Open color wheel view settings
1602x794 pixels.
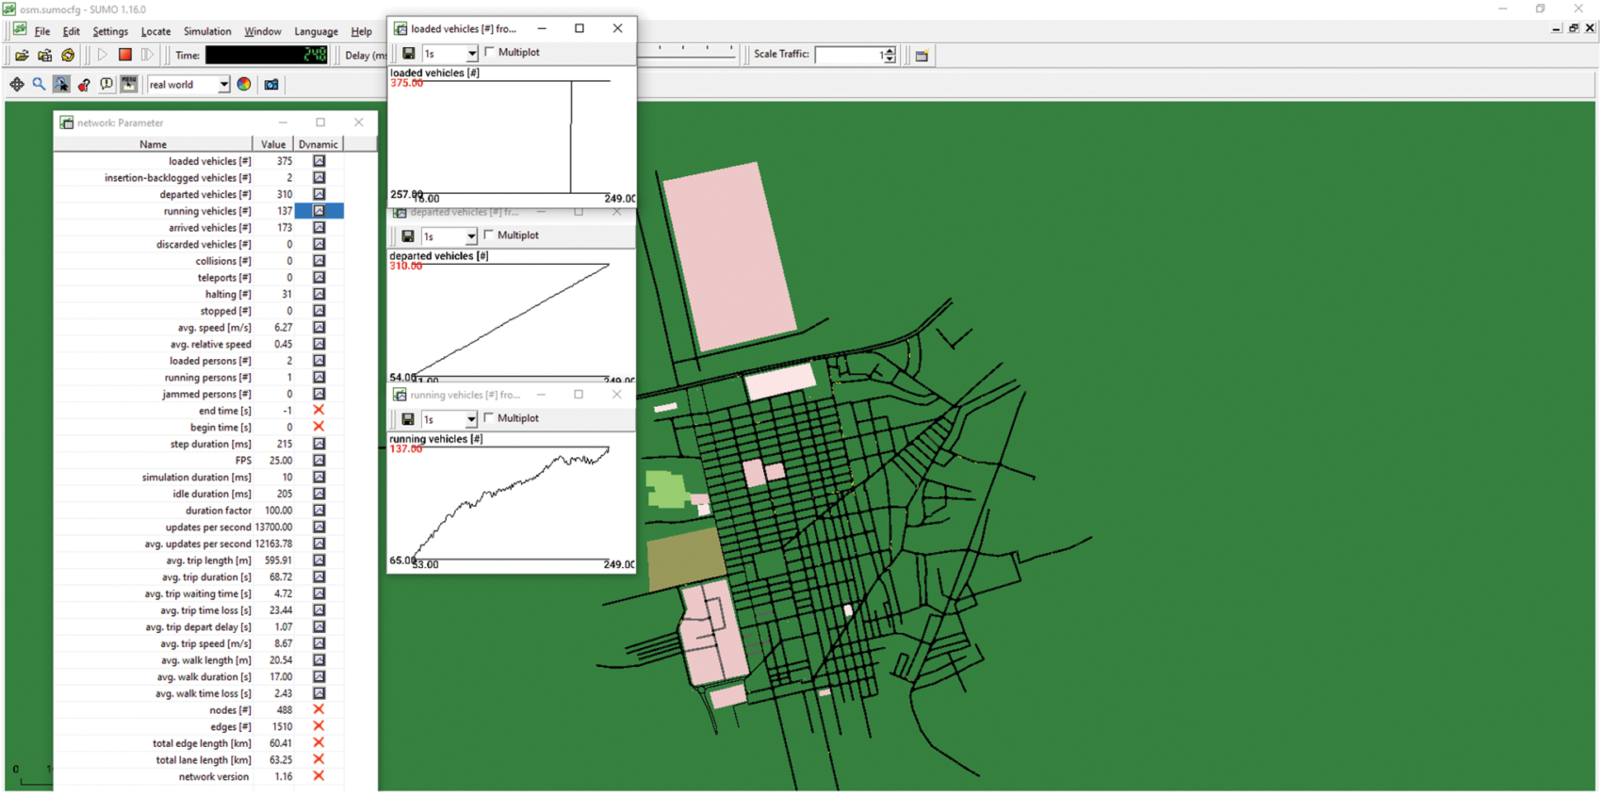pyautogui.click(x=244, y=84)
